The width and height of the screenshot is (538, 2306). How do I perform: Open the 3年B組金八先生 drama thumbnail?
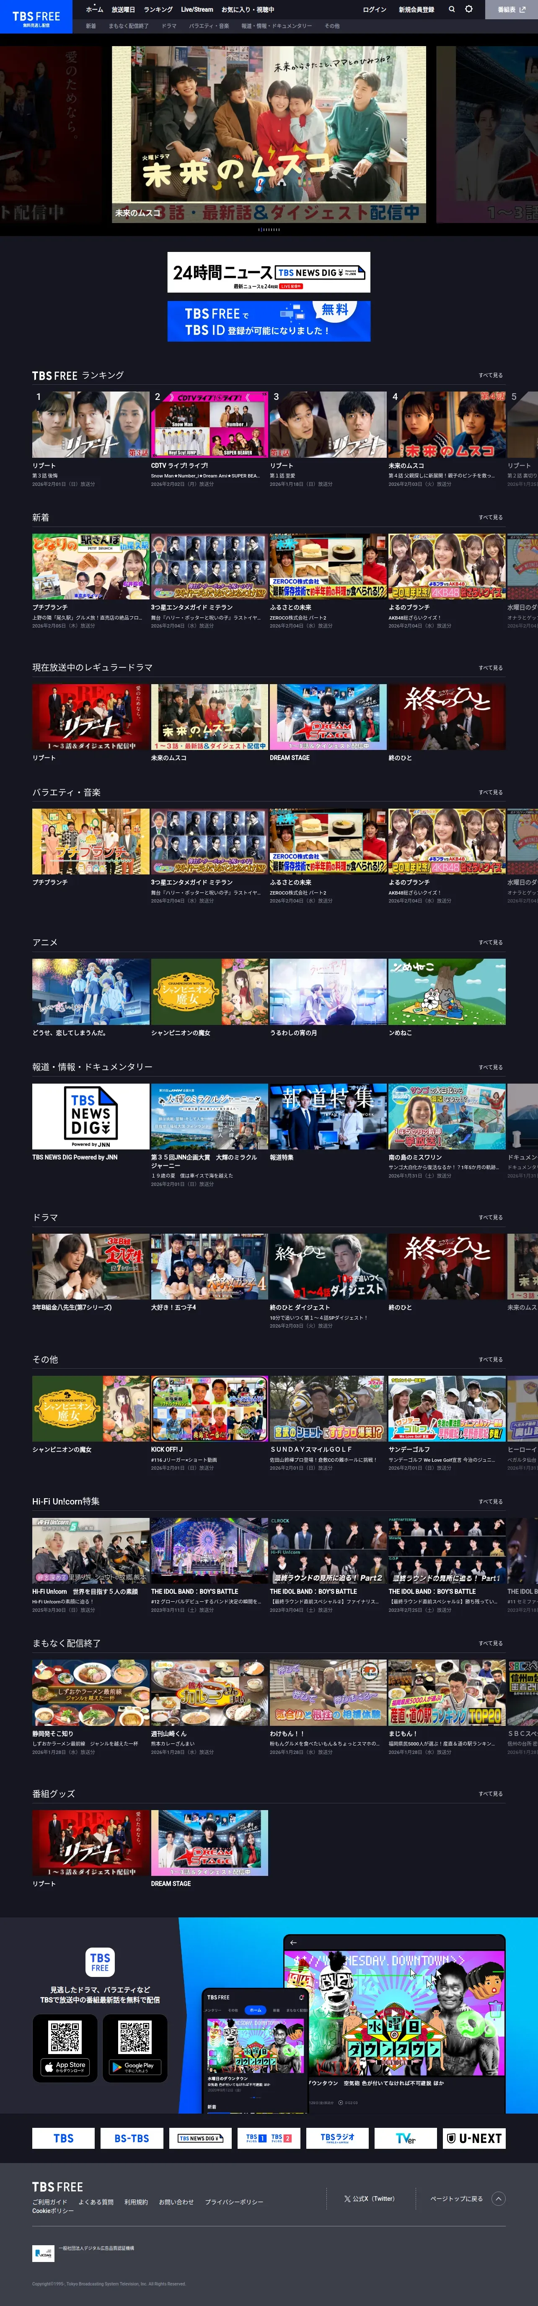(x=91, y=1267)
